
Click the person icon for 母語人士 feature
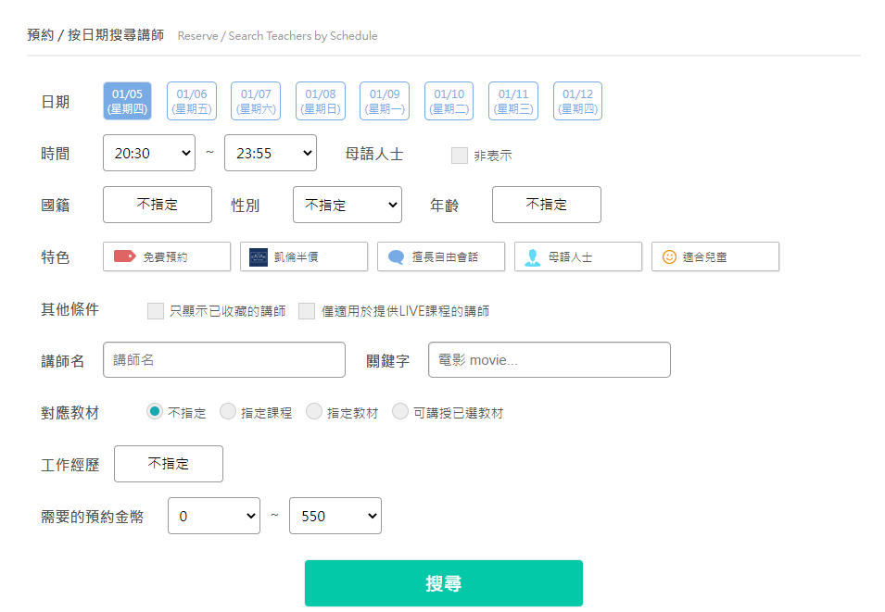(x=532, y=257)
